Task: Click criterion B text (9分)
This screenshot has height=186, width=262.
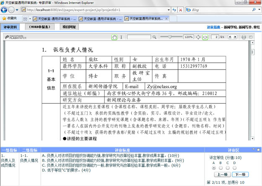Action: pos(113,160)
